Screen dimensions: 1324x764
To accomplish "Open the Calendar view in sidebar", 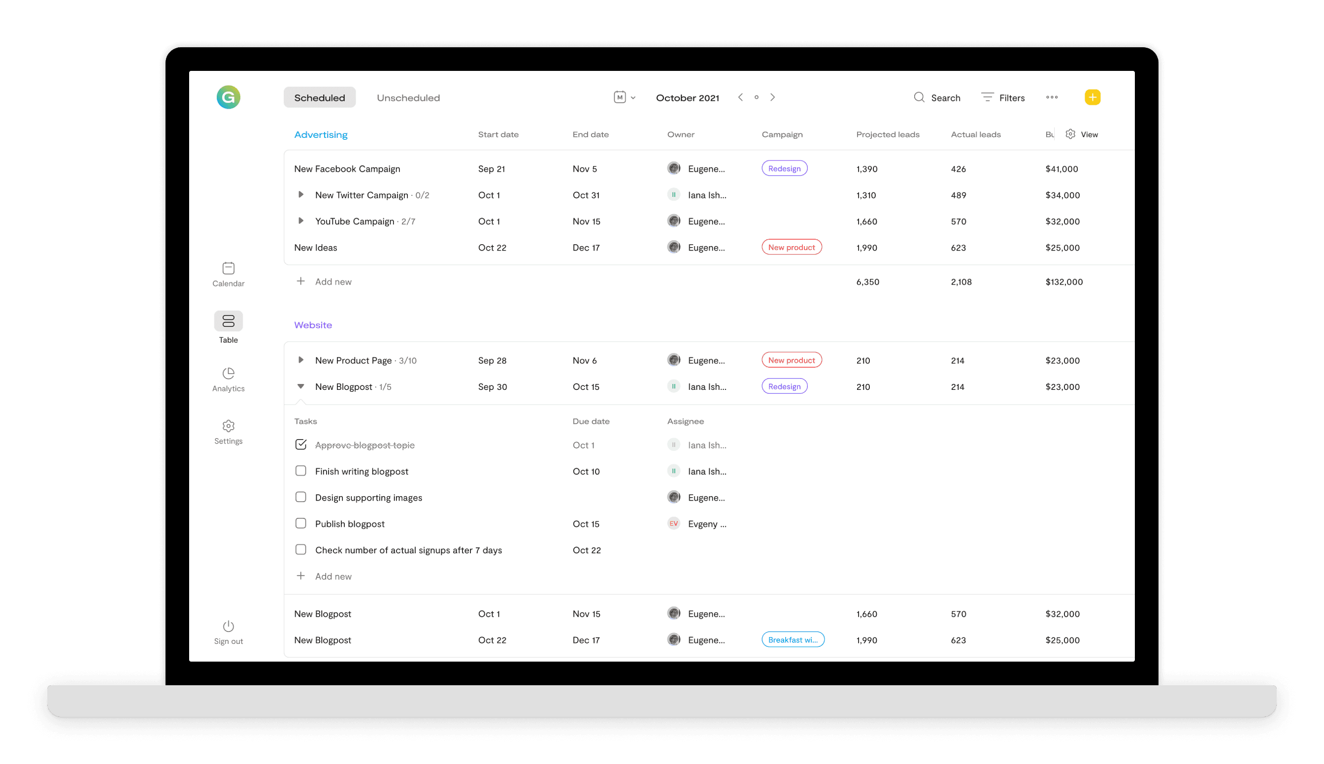I will click(229, 274).
